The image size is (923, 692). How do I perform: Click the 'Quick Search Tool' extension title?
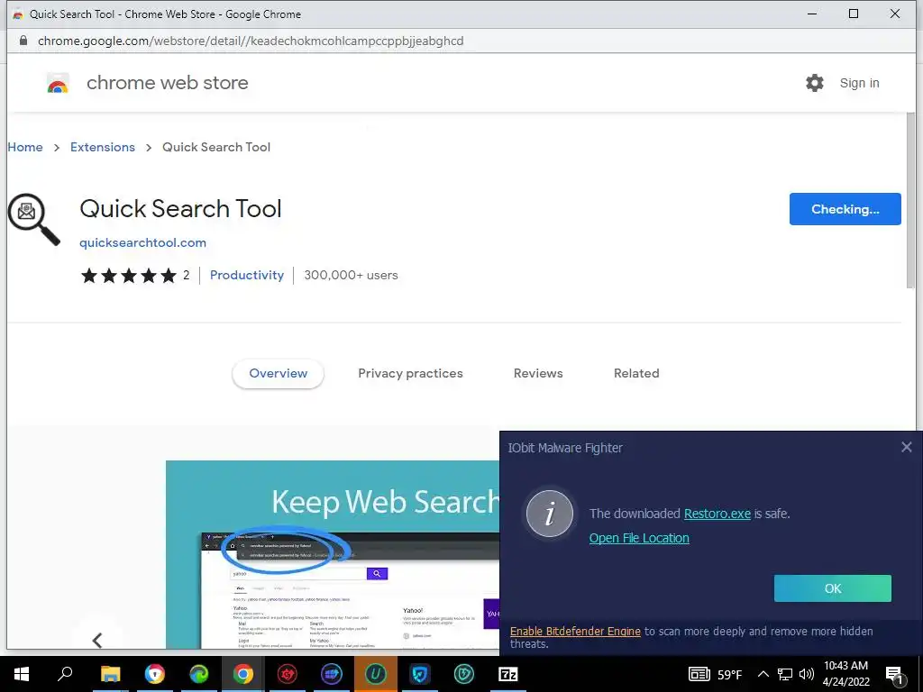point(180,208)
